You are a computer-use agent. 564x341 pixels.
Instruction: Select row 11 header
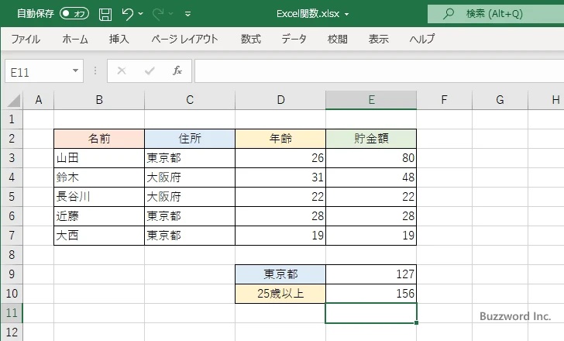12,313
